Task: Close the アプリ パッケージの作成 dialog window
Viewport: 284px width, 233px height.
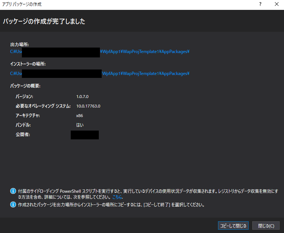Action: (277, 4)
